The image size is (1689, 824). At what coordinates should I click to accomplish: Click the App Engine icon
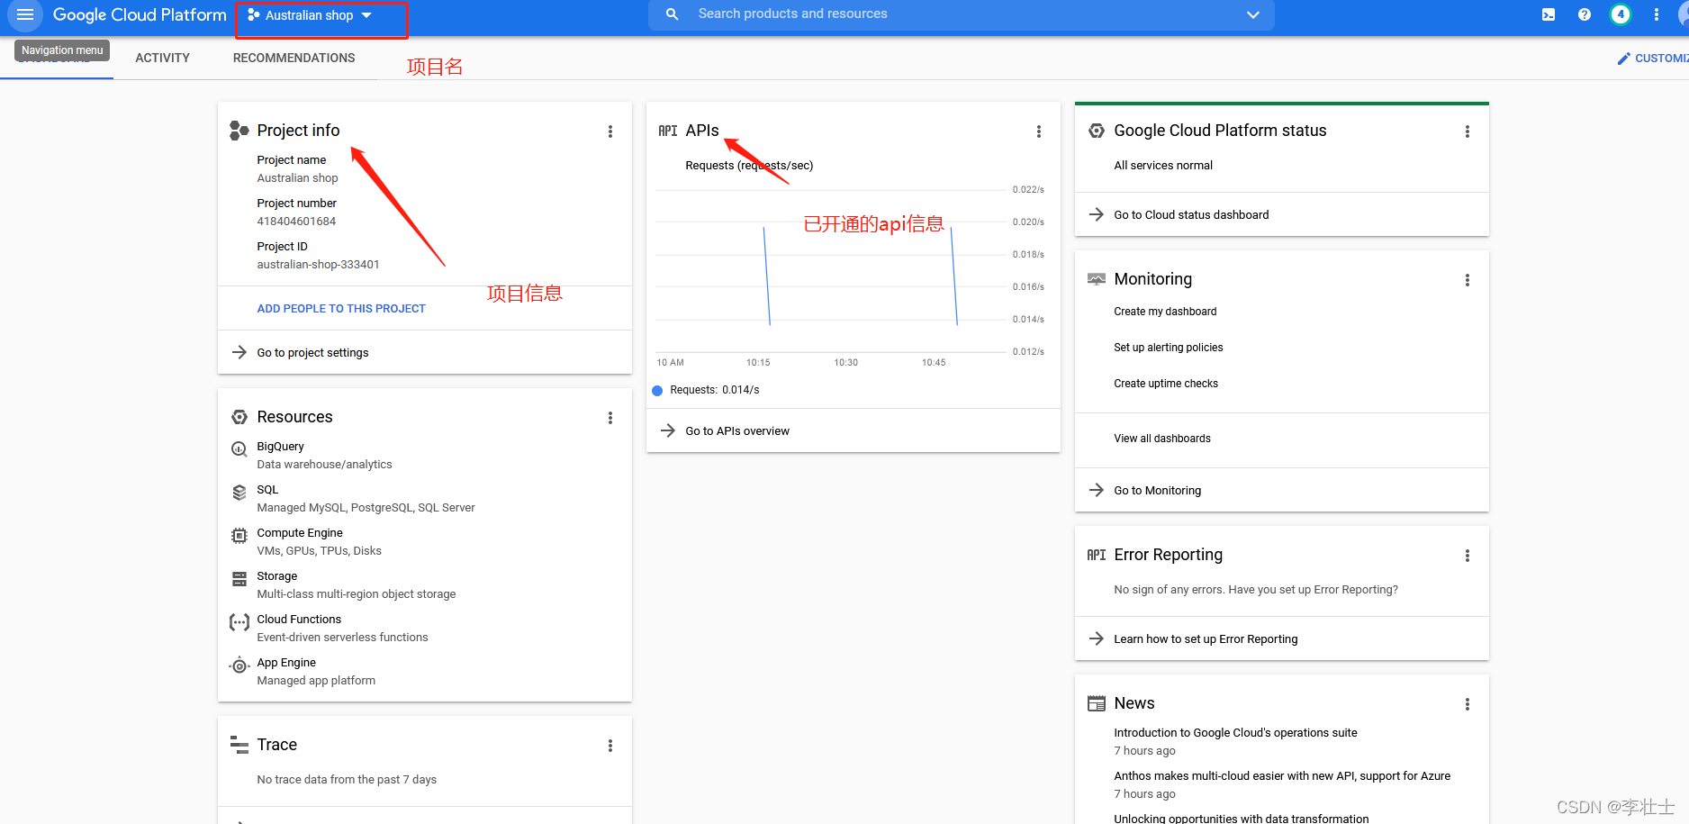point(239,666)
